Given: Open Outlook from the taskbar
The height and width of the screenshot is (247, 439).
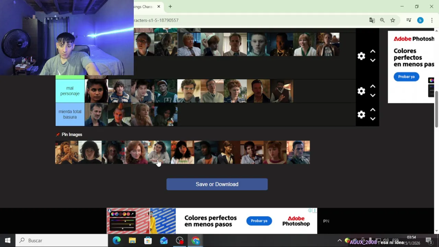Looking at the screenshot, I should click(164, 240).
